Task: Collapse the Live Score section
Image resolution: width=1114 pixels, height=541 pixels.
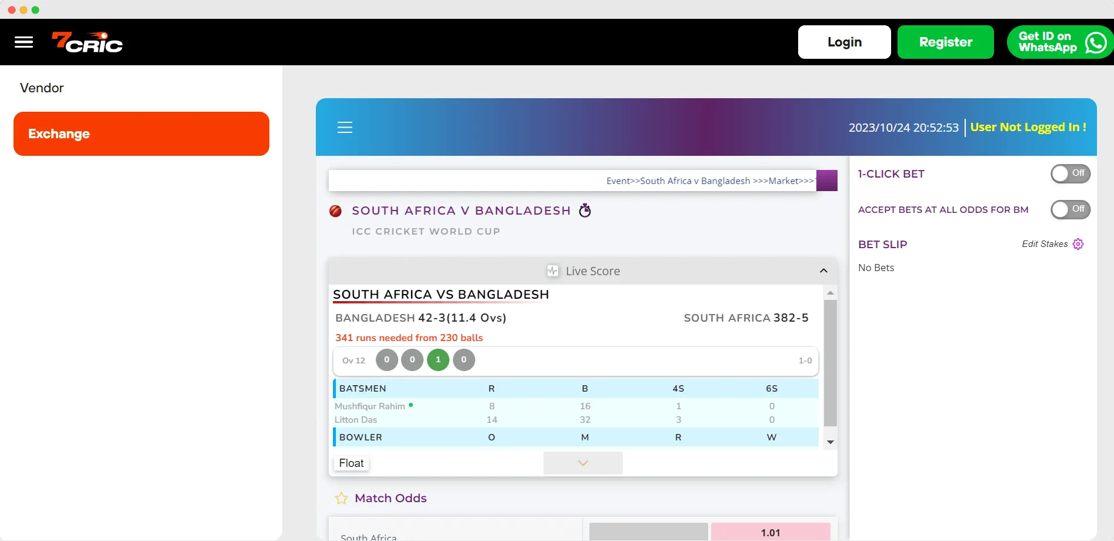Action: click(823, 270)
